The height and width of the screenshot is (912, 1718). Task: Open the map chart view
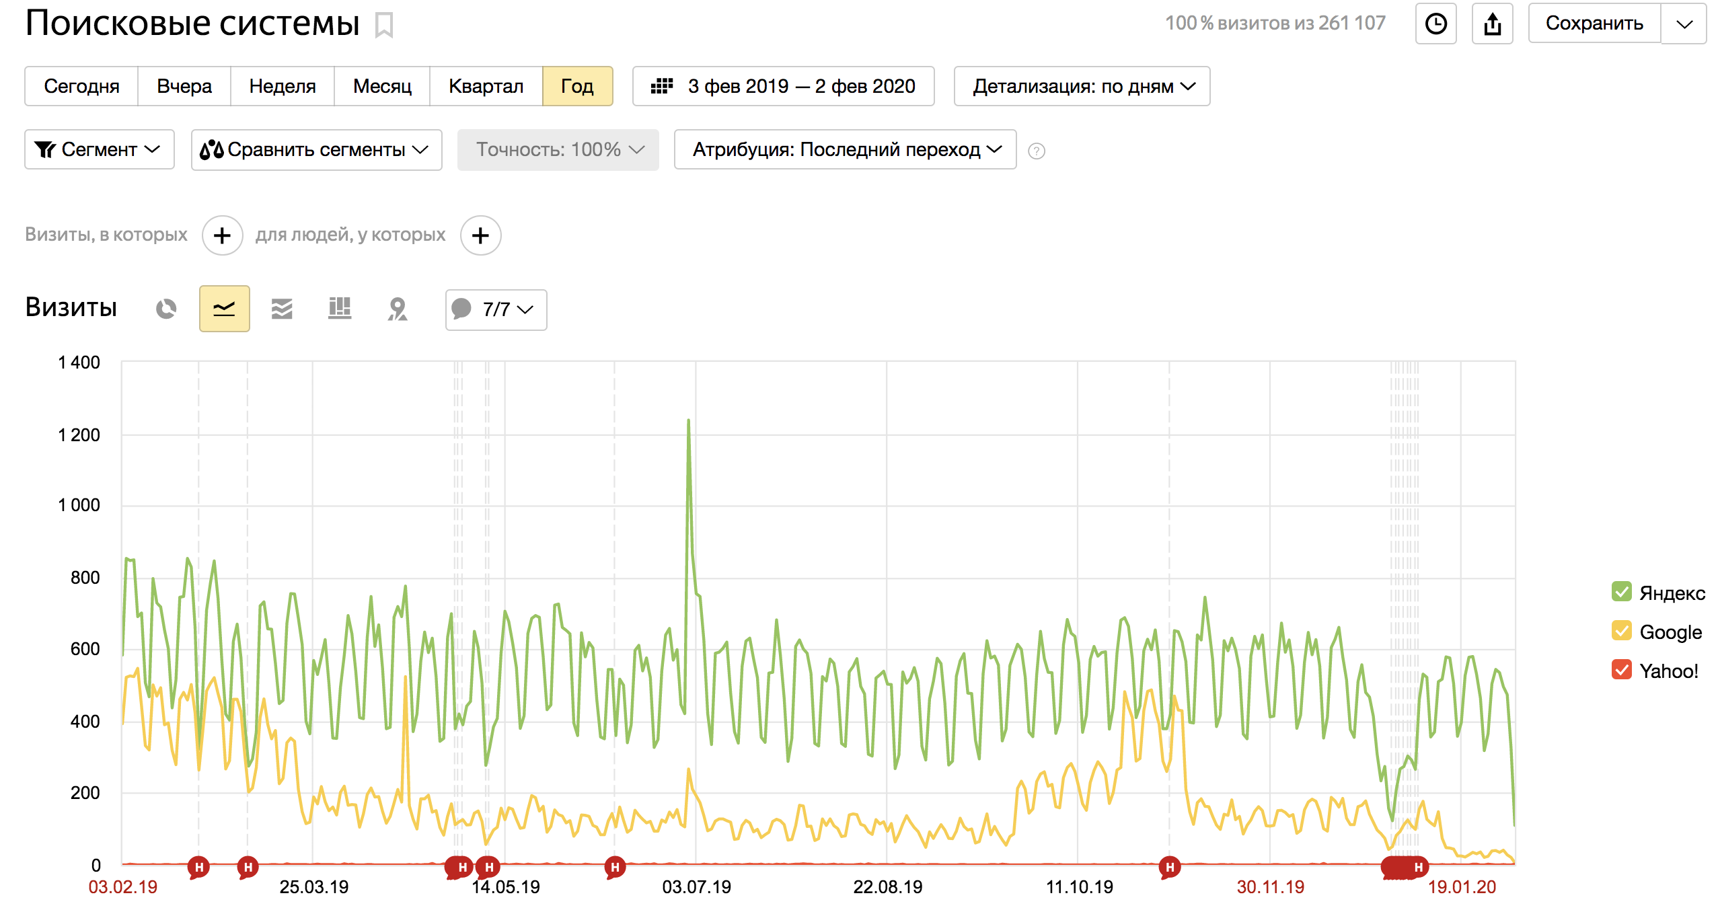[x=398, y=309]
